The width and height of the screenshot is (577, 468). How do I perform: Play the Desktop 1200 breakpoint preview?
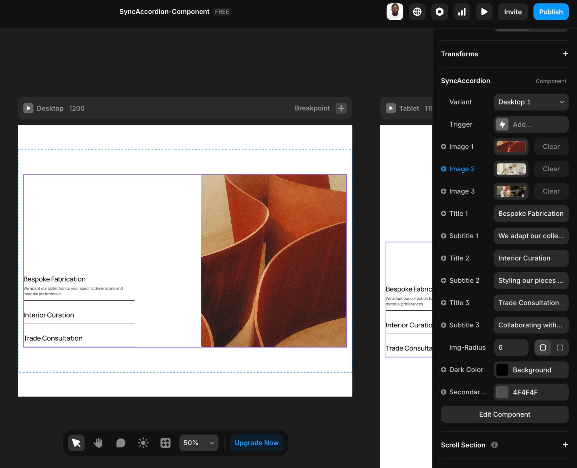tap(28, 108)
